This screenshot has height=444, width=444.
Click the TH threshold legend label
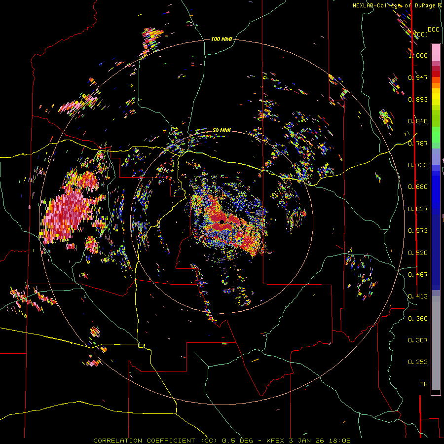424,384
